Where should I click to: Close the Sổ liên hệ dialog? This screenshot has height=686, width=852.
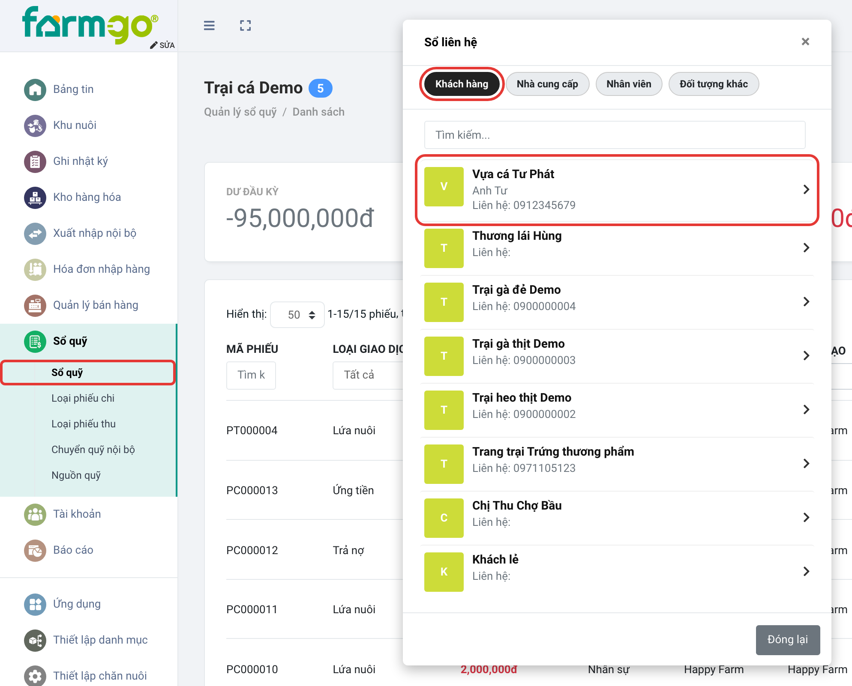(805, 42)
